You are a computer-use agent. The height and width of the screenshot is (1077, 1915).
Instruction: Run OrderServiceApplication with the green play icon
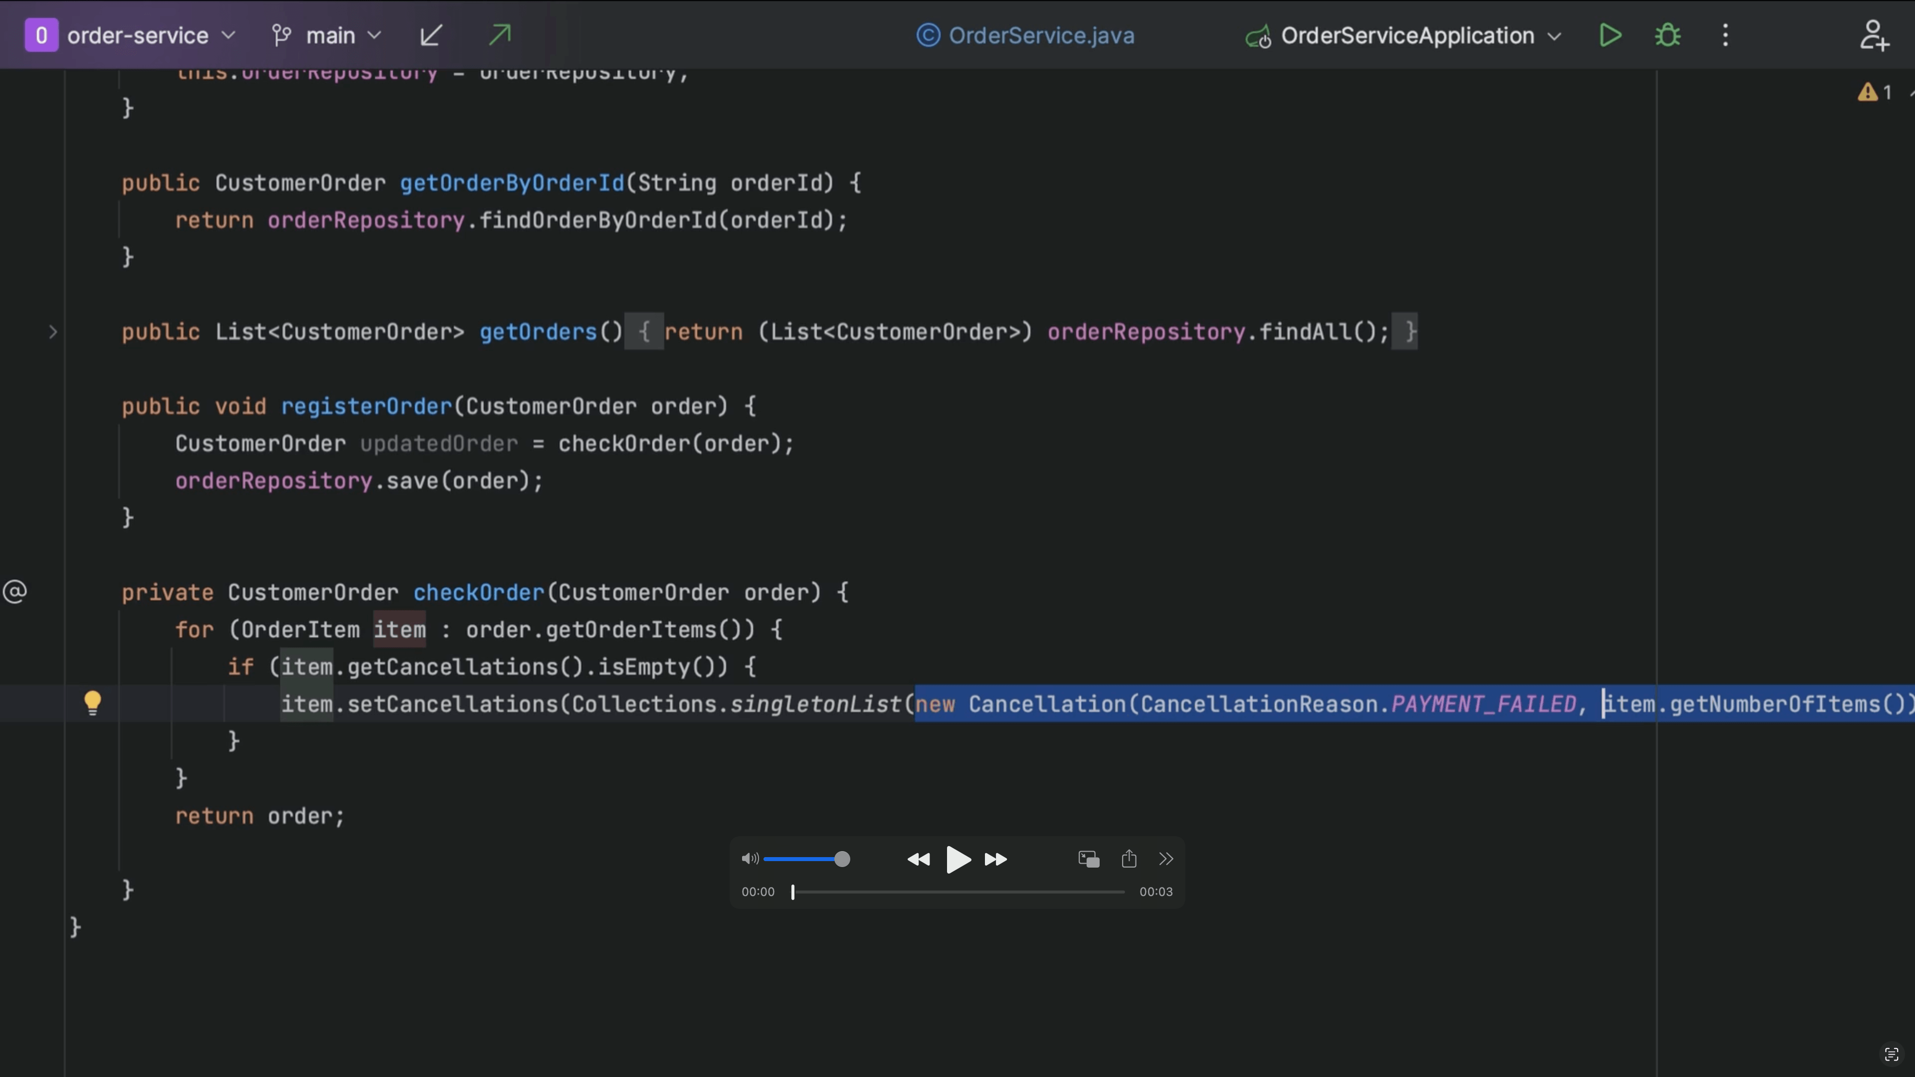(1610, 35)
